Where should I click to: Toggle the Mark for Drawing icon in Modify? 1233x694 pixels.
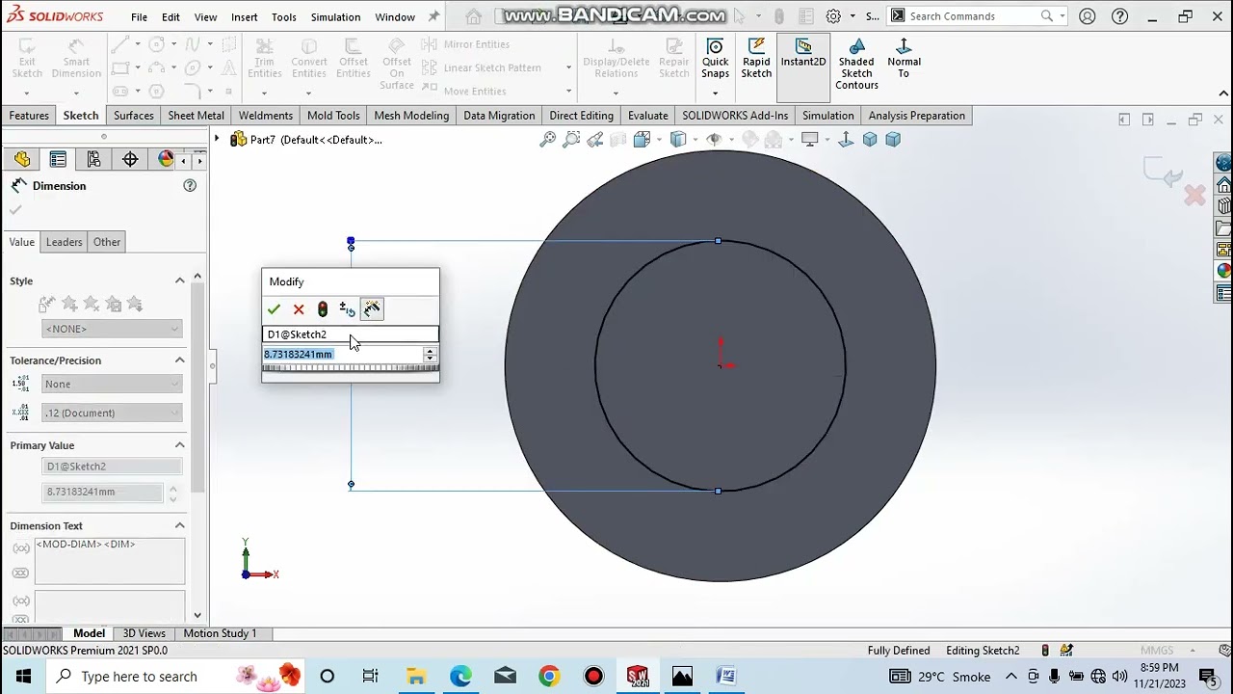372,309
